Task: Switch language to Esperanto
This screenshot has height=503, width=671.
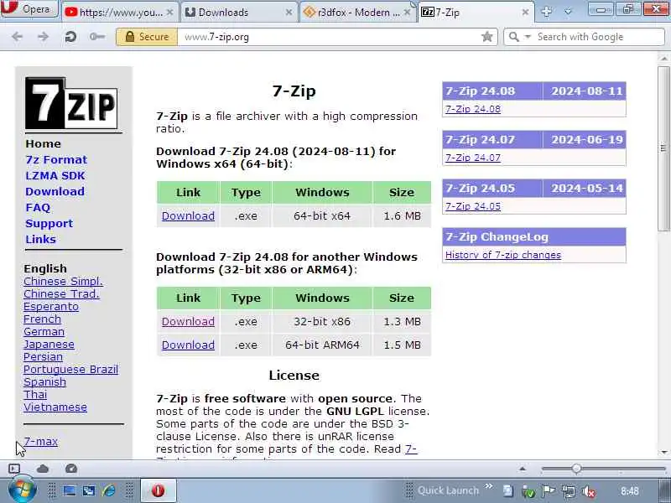Action: point(51,307)
